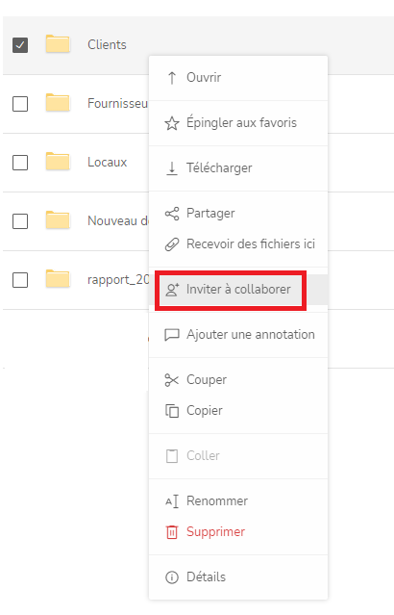This screenshot has height=615, width=394.
Task: Click the paperclip icon for Recevoir des fichiers
Action: tap(172, 243)
